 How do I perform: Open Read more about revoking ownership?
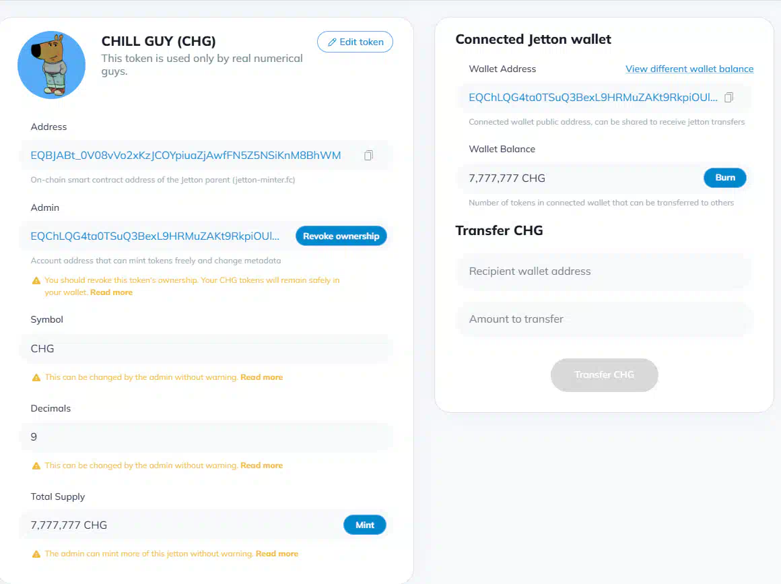[x=111, y=292]
